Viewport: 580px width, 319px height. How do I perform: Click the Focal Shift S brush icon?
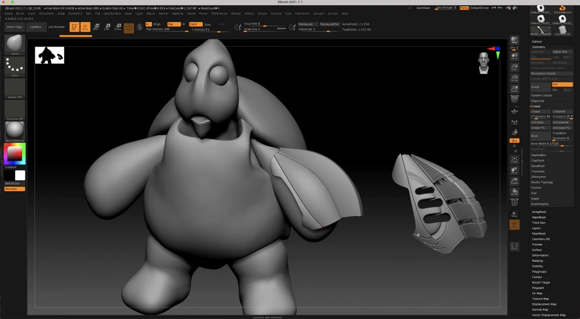click(237, 28)
